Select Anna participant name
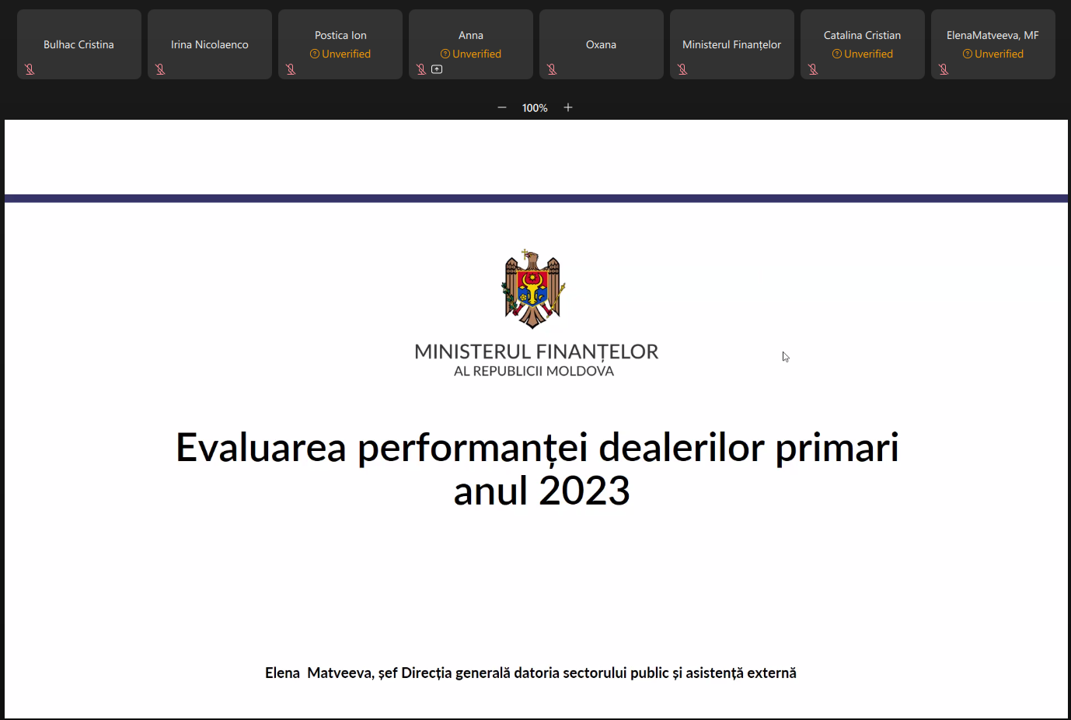This screenshot has height=720, width=1071. tap(471, 35)
